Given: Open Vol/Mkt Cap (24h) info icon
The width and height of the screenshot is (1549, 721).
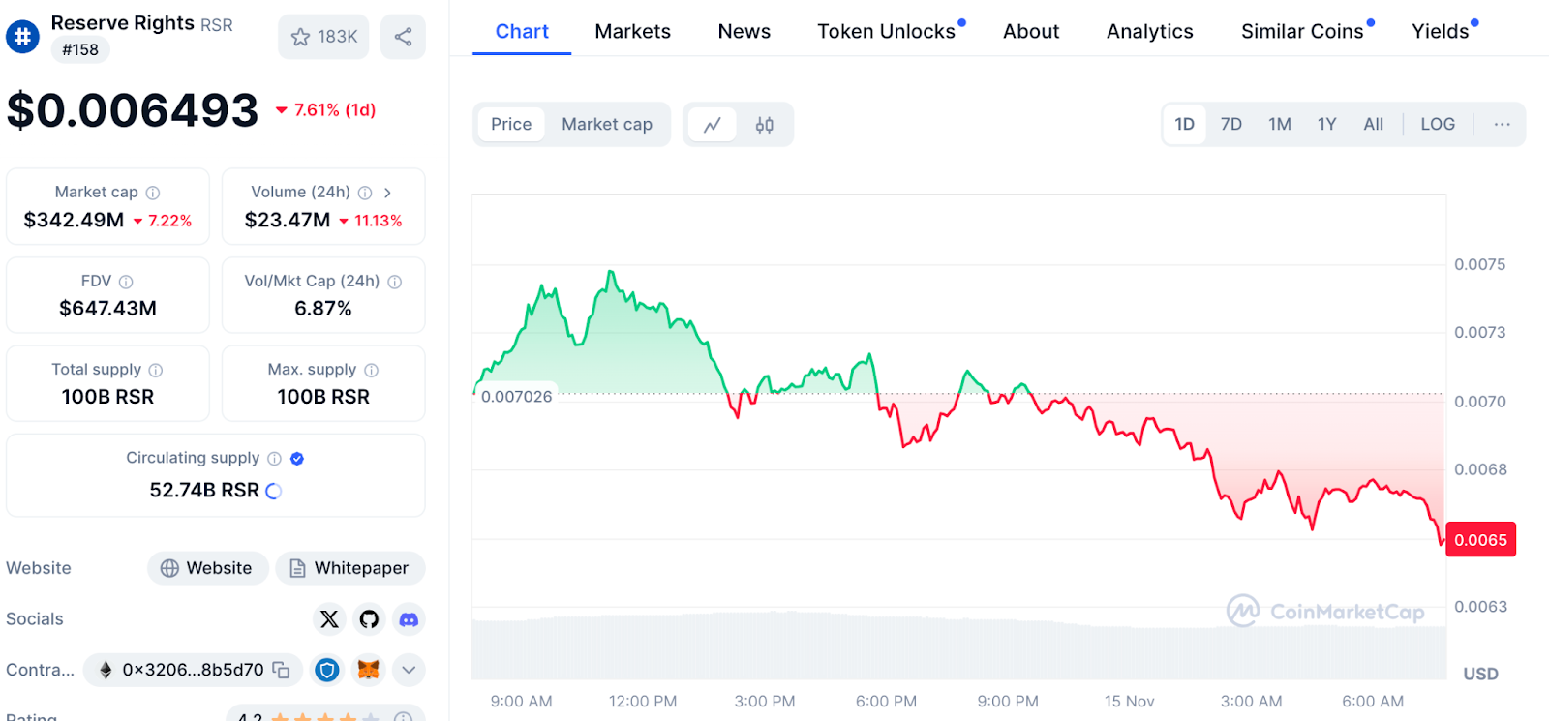Looking at the screenshot, I should click(395, 282).
